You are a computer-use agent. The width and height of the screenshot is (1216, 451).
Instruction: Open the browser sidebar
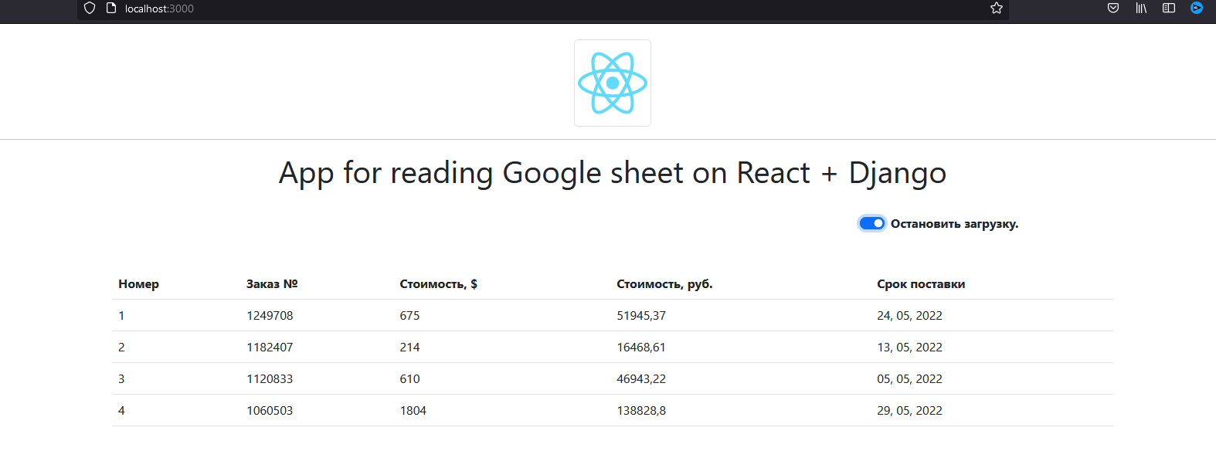pyautogui.click(x=1168, y=8)
